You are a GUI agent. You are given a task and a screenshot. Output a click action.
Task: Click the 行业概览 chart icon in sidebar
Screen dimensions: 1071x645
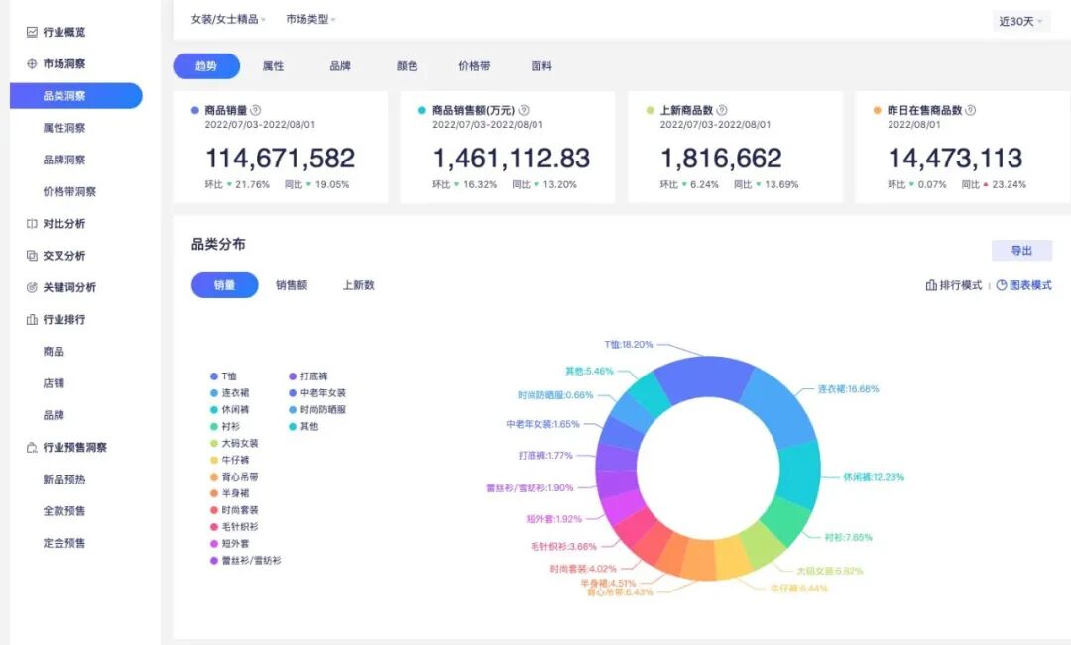tap(32, 32)
